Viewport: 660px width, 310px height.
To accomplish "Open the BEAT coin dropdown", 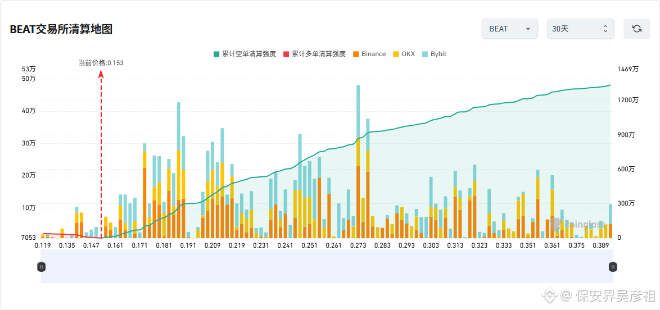I will [x=510, y=29].
